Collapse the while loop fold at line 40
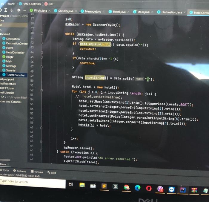Screen dimensions: 209x202 click(x=42, y=33)
